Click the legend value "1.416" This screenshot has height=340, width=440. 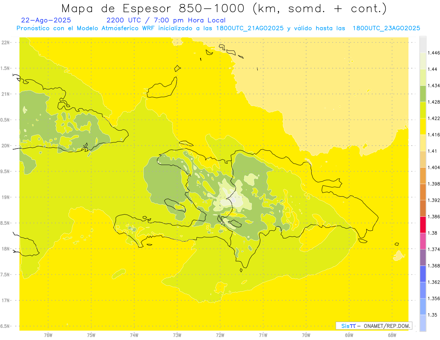(434, 135)
